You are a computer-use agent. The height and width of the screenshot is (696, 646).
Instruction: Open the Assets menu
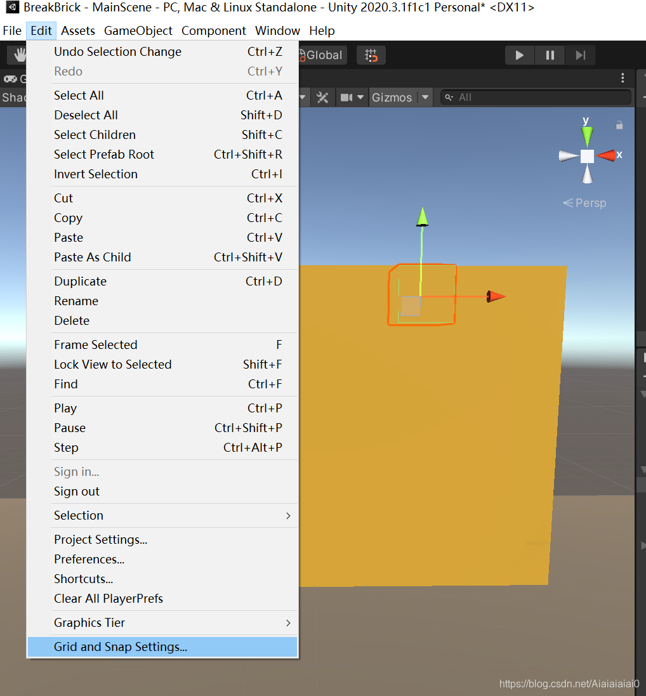coord(78,30)
